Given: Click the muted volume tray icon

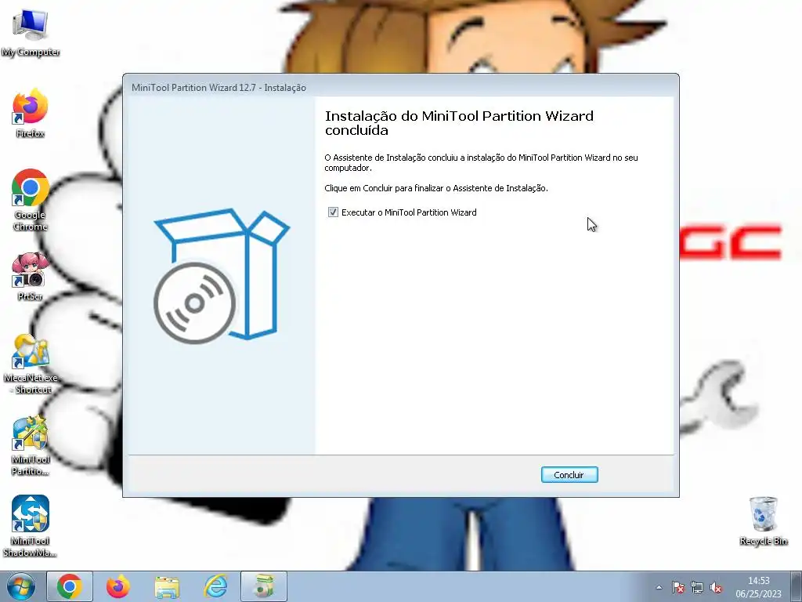Looking at the screenshot, I should pos(716,587).
